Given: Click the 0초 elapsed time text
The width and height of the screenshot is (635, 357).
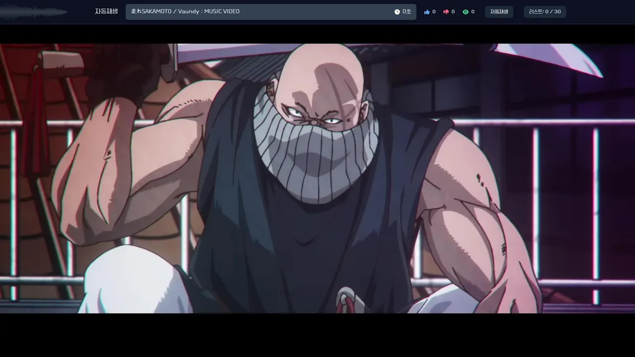Looking at the screenshot, I should (x=407, y=12).
